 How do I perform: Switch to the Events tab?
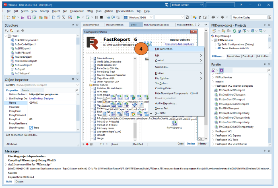(x=25, y=90)
